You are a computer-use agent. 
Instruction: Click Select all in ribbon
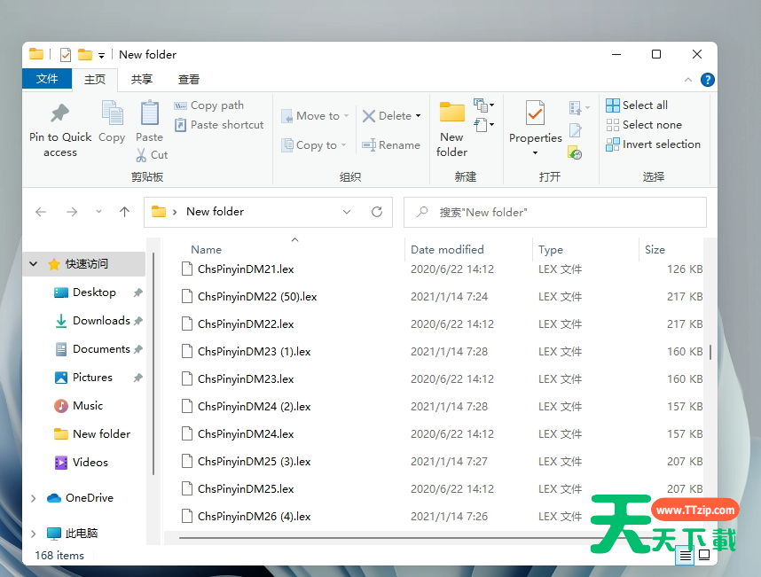click(637, 105)
